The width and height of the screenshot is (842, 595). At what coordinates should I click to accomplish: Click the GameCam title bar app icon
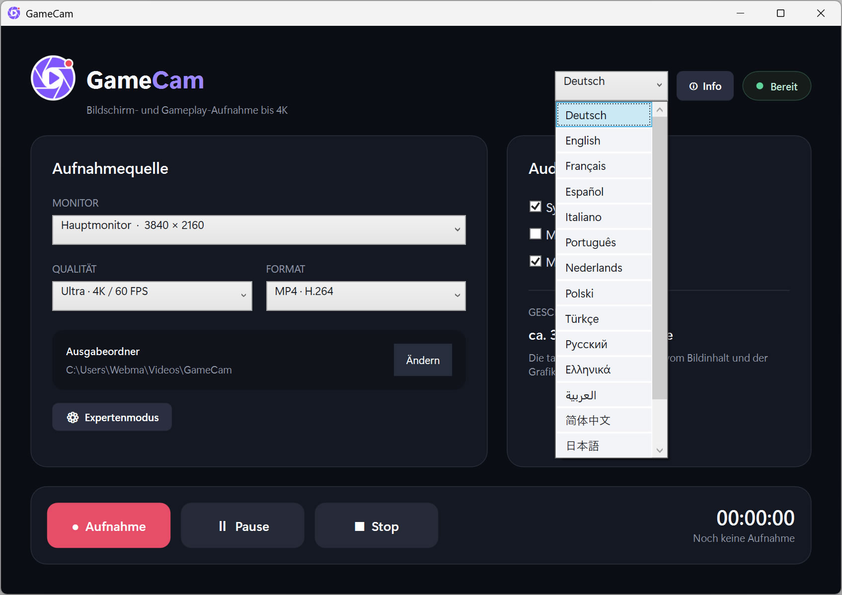(14, 13)
